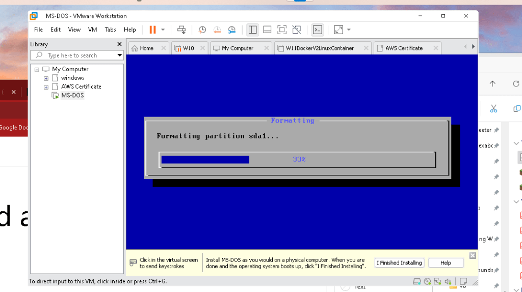
Task: Open the snapshot manager
Action: click(232, 30)
